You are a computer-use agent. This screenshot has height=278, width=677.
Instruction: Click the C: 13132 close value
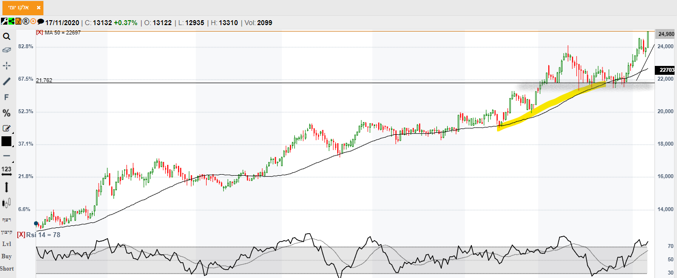click(98, 23)
